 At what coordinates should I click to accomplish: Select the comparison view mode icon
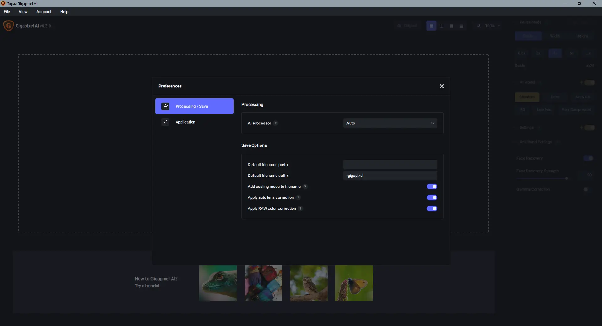pyautogui.click(x=462, y=26)
